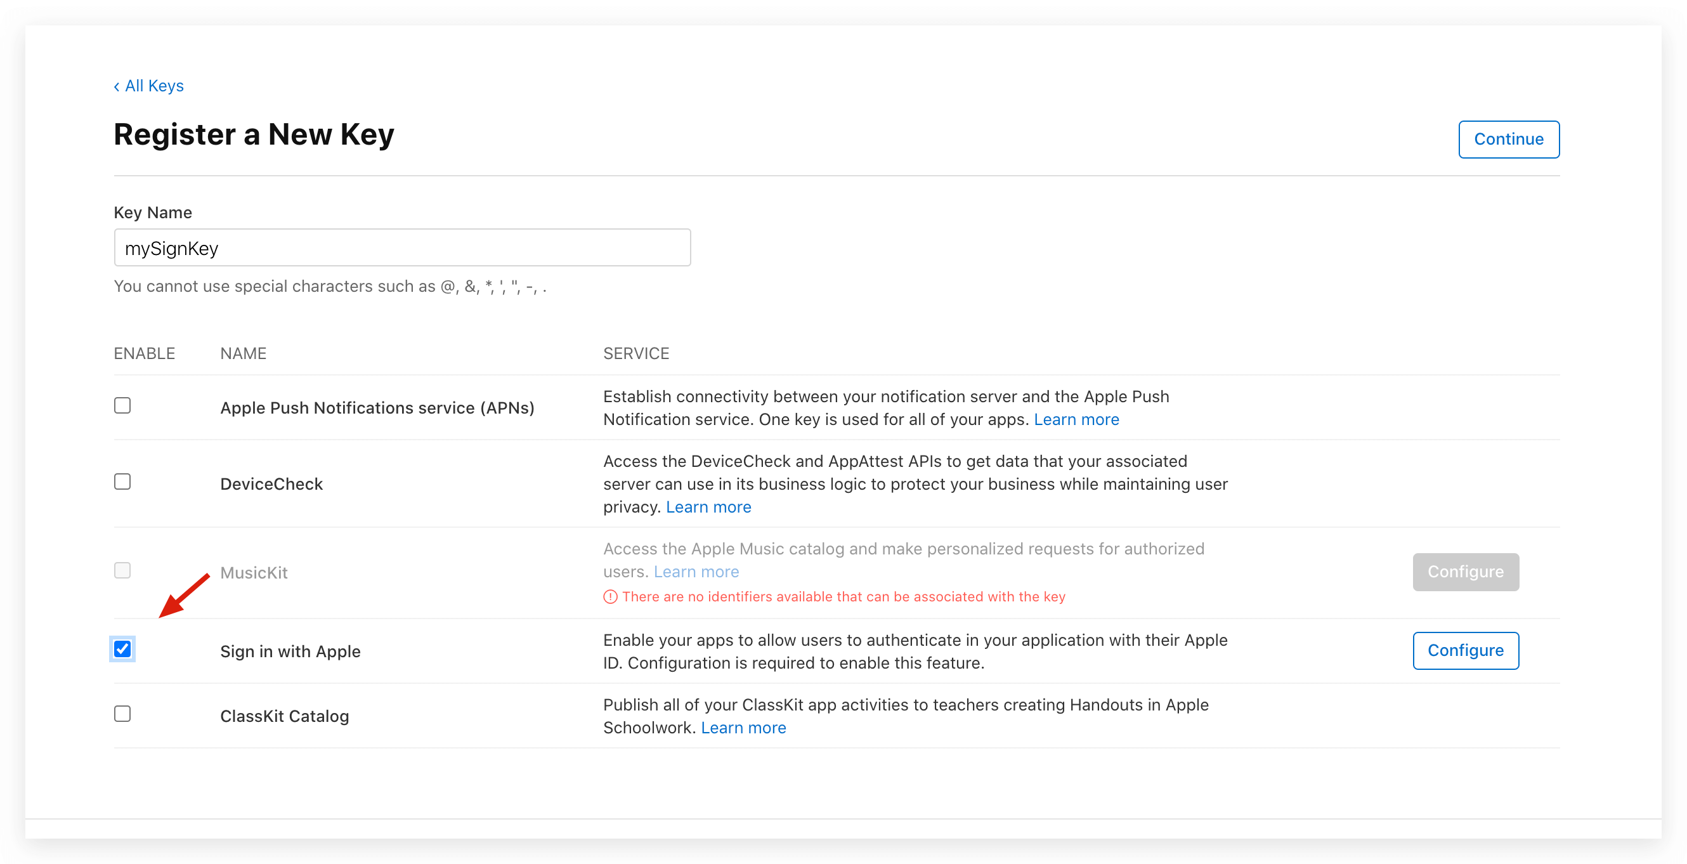The image size is (1687, 864).
Task: Configure Sign in with Apple
Action: tap(1465, 650)
